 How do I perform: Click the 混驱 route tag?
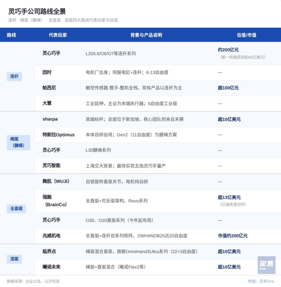(14, 259)
